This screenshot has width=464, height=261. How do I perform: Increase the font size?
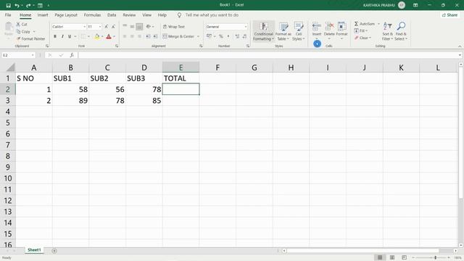coord(107,27)
